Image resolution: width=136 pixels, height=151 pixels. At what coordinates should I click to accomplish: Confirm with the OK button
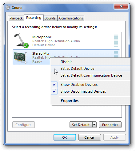click(65, 137)
